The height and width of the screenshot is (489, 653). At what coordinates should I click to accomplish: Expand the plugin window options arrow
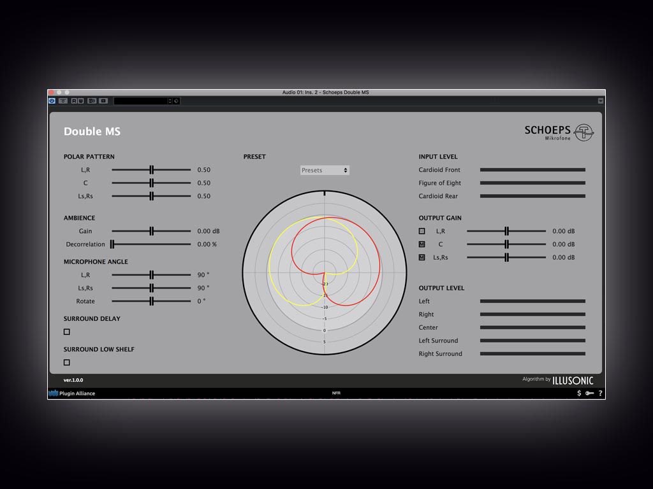(x=600, y=101)
